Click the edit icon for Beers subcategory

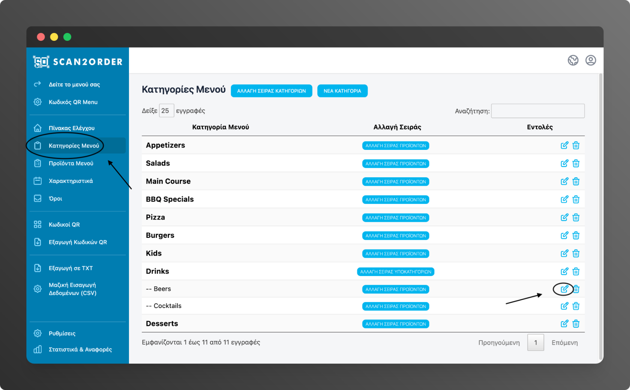pos(564,289)
